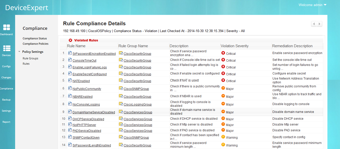Open the SrPasswordEncryptionEnabled rule link
The width and height of the screenshot is (340, 149).
[94, 54]
